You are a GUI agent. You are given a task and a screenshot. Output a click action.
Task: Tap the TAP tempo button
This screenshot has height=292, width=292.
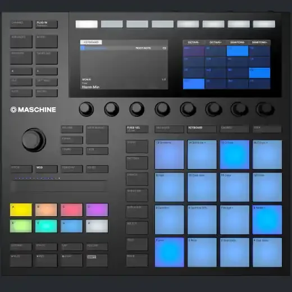(71, 247)
